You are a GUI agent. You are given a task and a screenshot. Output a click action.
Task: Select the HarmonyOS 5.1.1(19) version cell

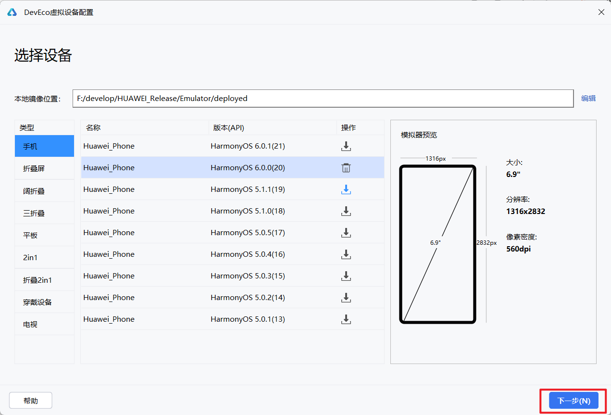click(248, 189)
